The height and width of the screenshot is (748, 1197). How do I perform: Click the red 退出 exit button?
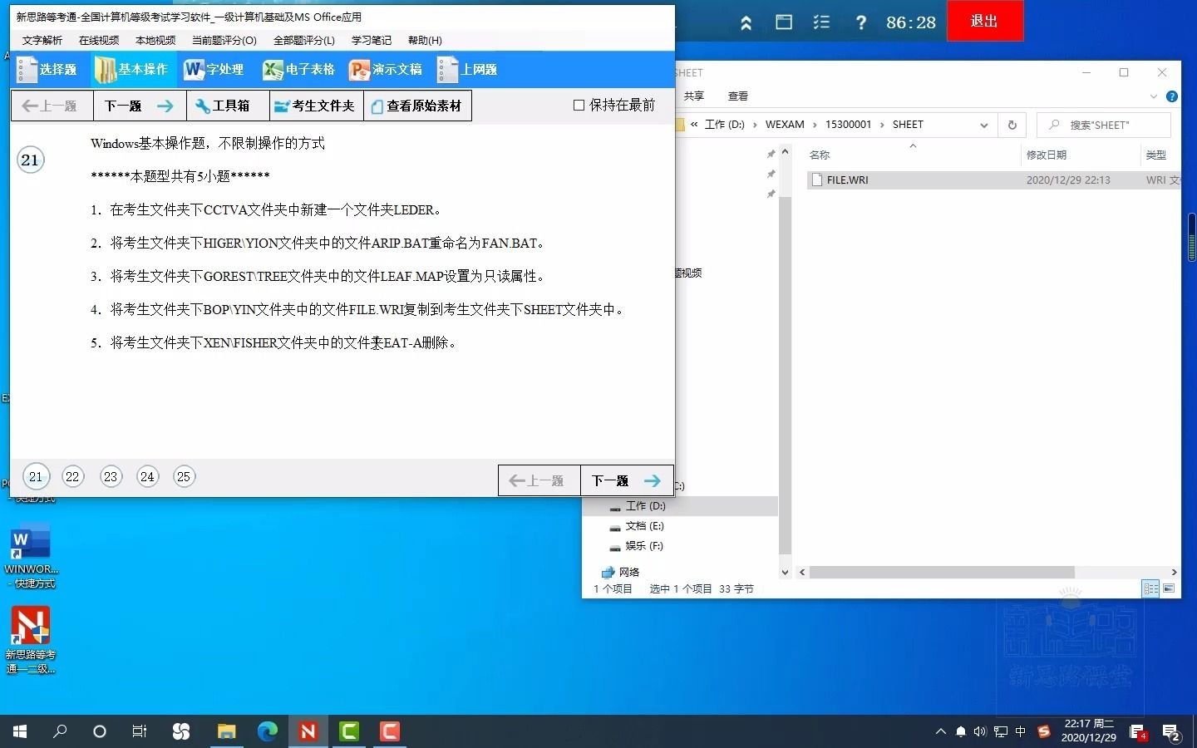coord(984,21)
